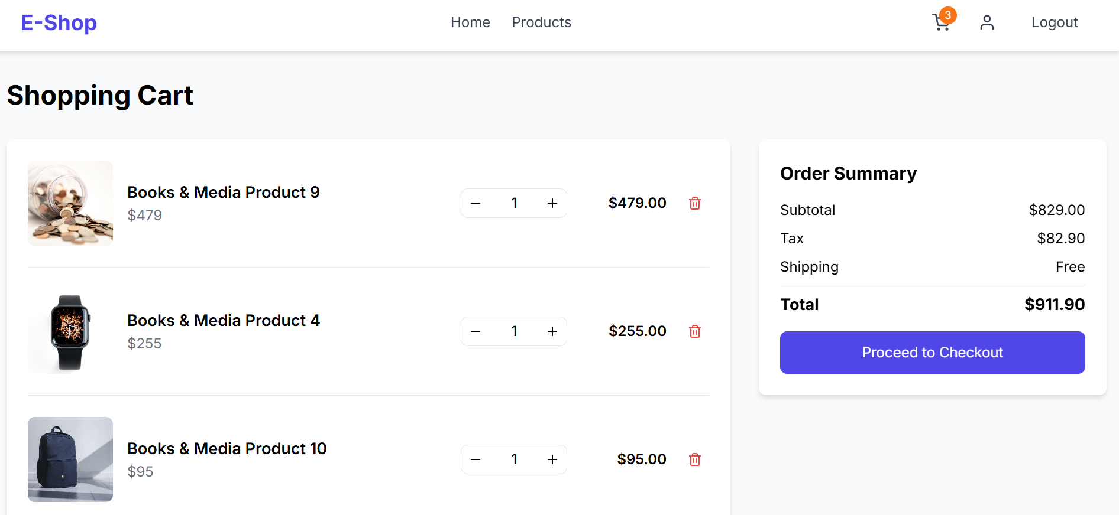Click trash icon for Books & Media Product 10

pos(695,459)
